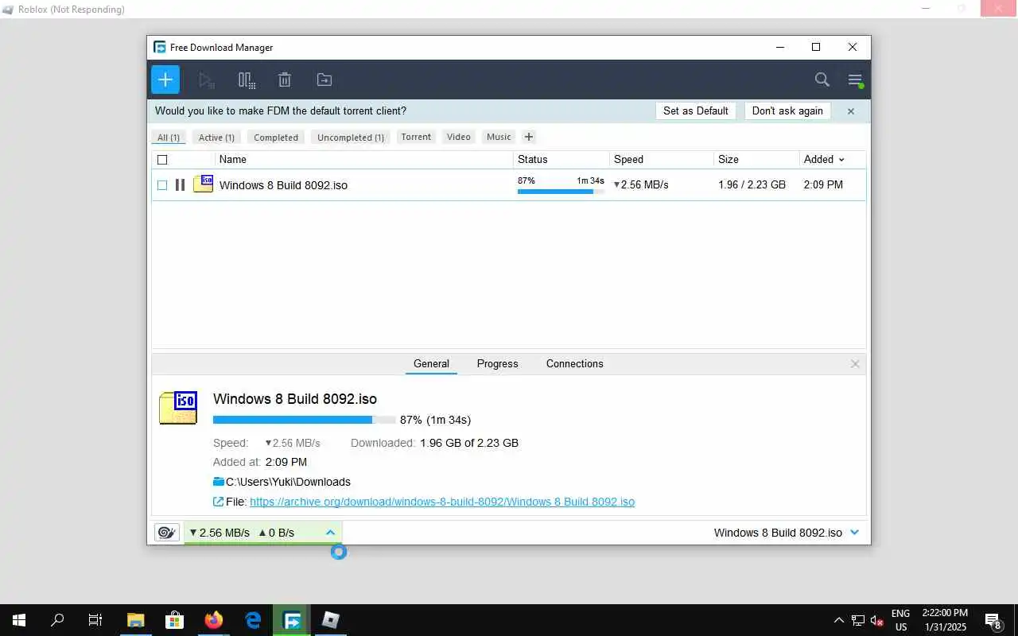The width and height of the screenshot is (1018, 636).
Task: Click the Don't ask again button
Action: (x=787, y=111)
